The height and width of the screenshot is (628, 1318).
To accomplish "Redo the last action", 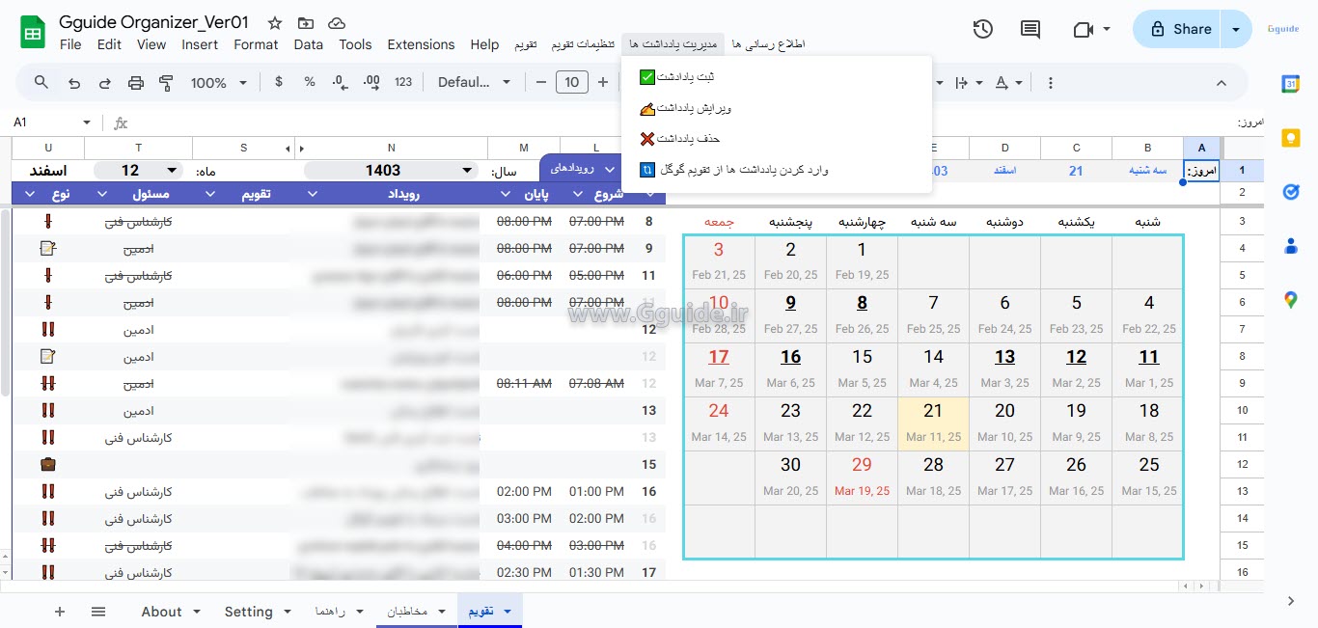I will coord(104,82).
